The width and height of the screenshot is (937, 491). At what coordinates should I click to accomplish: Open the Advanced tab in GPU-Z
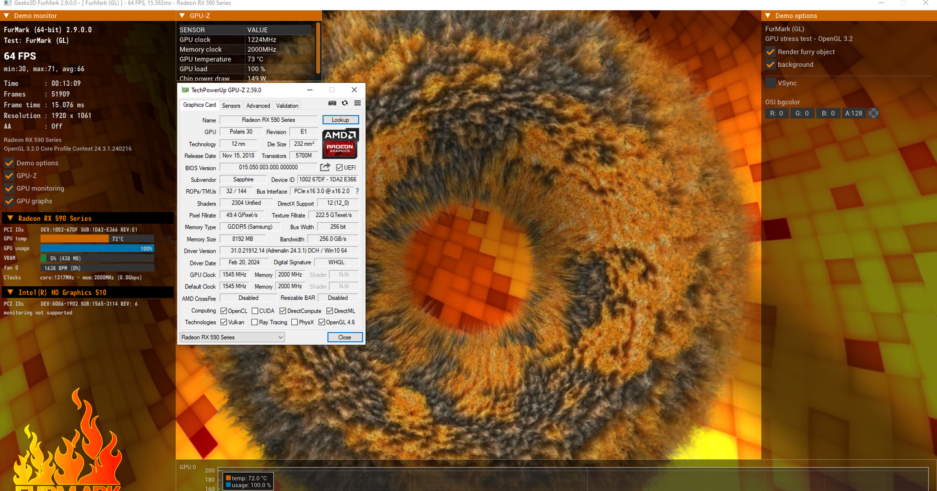[257, 106]
